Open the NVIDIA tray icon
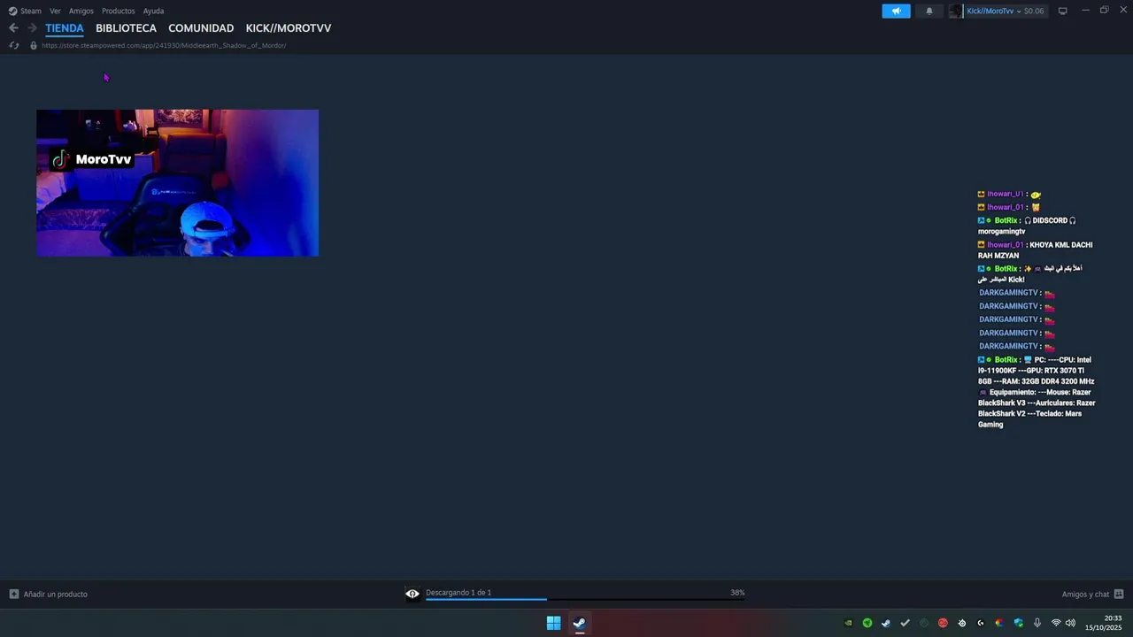The image size is (1133, 637). 848,623
